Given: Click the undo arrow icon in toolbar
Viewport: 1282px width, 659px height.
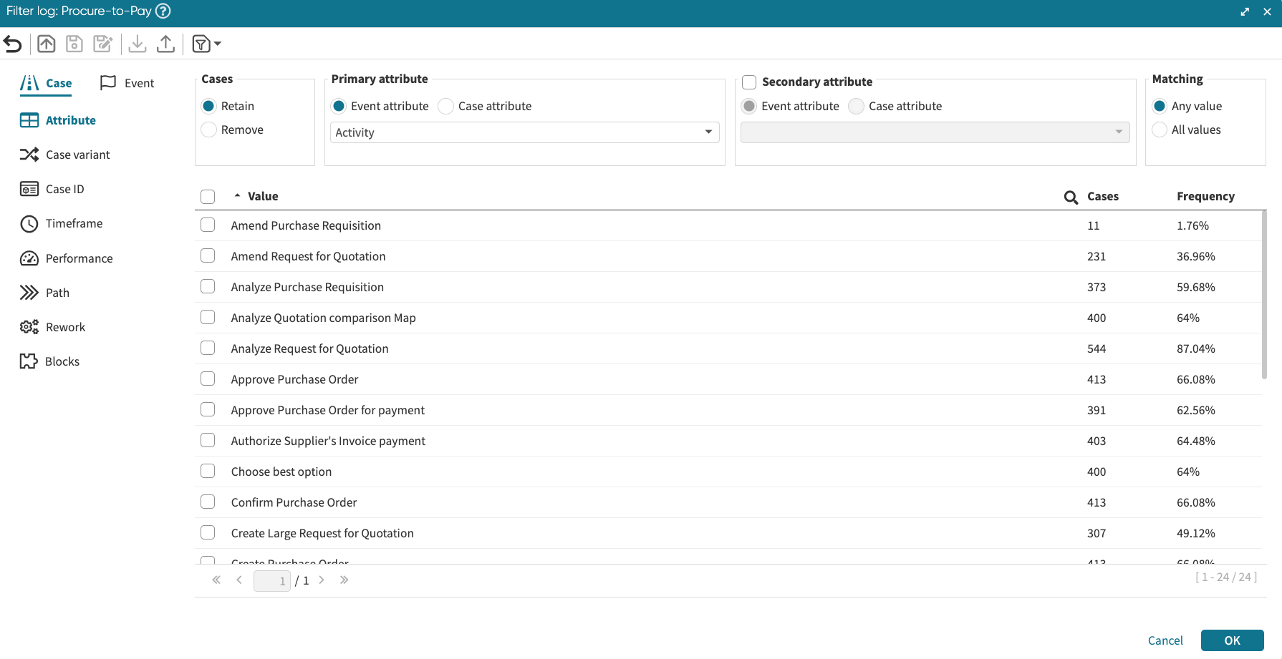Looking at the screenshot, I should pos(13,44).
